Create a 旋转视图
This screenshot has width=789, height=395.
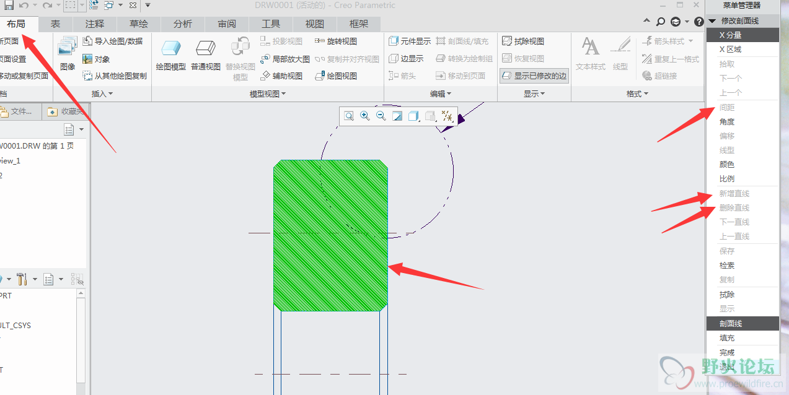[x=336, y=41]
